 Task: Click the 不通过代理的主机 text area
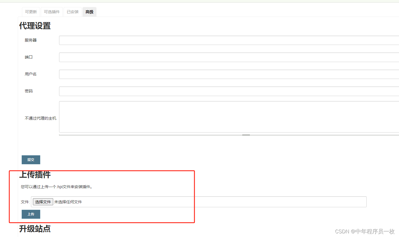(229, 117)
